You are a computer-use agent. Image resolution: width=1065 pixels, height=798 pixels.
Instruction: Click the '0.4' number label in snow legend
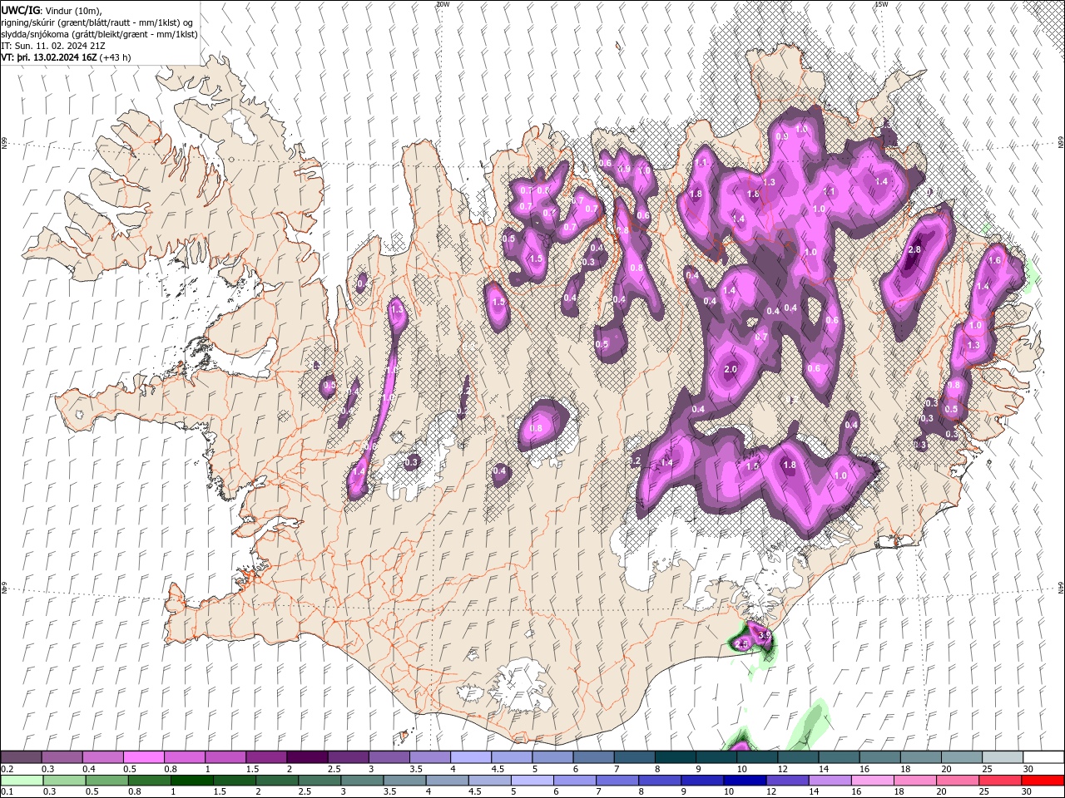coord(88,769)
